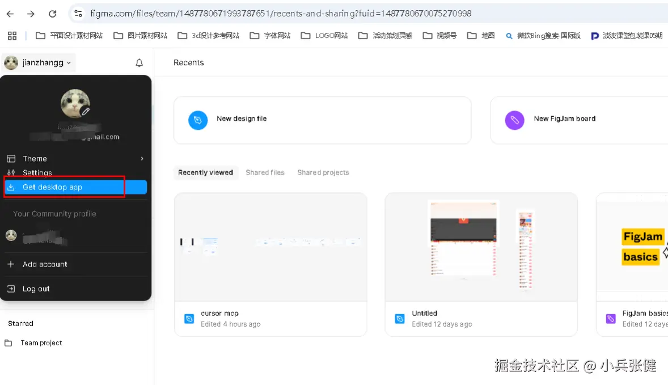
Task: Click the plus icon beside Add account
Action: 11,264
